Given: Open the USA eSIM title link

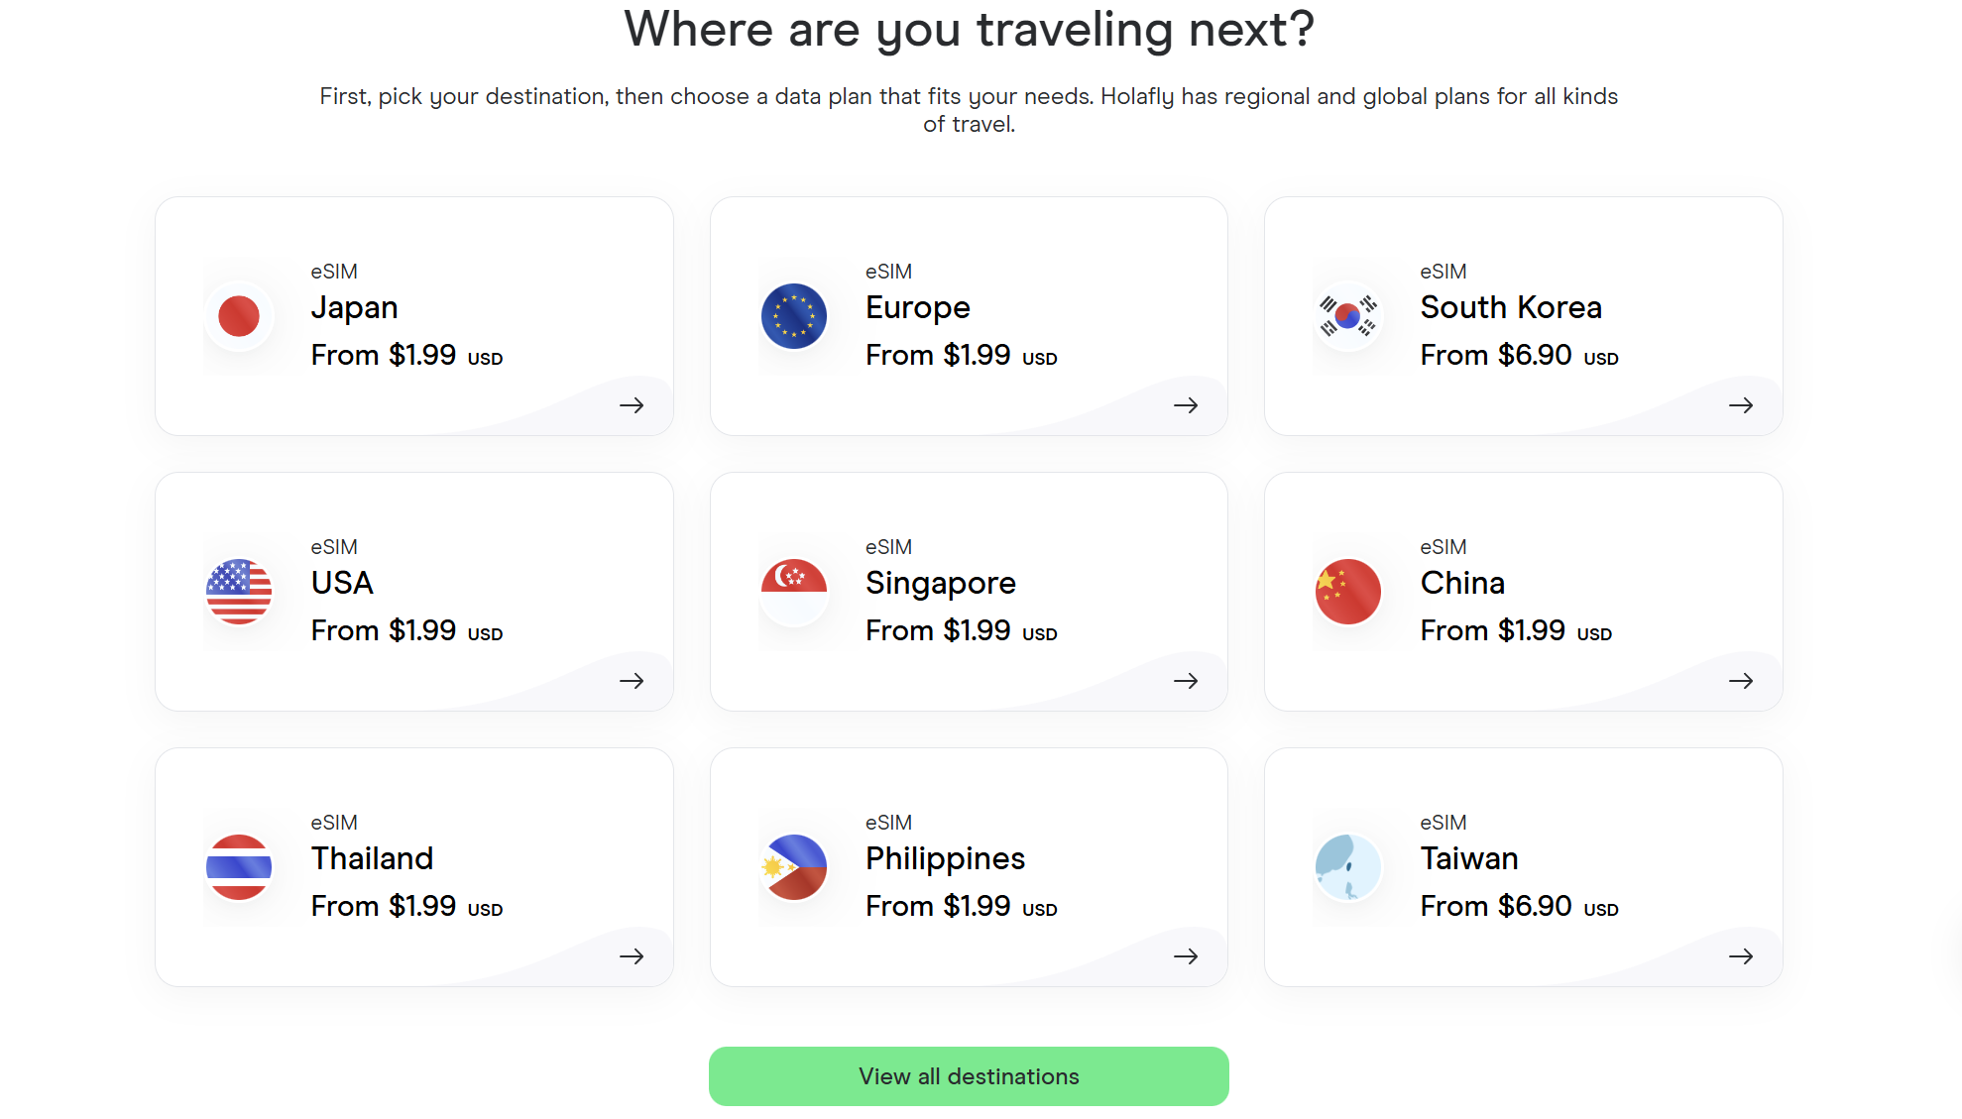Looking at the screenshot, I should [342, 583].
